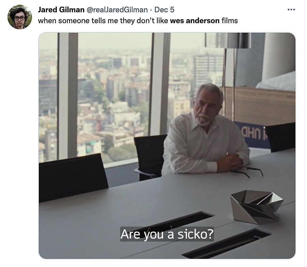The height and width of the screenshot is (267, 307).
Task: Click the tweet text beginning when someone
Action: (138, 20)
